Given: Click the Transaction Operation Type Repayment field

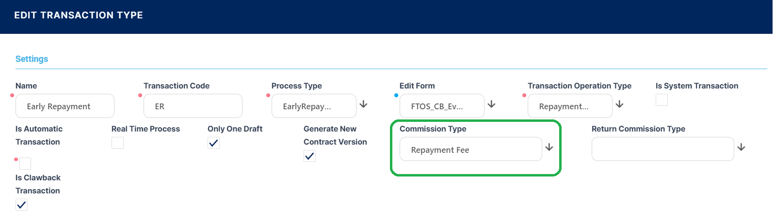Looking at the screenshot, I should click(x=570, y=106).
